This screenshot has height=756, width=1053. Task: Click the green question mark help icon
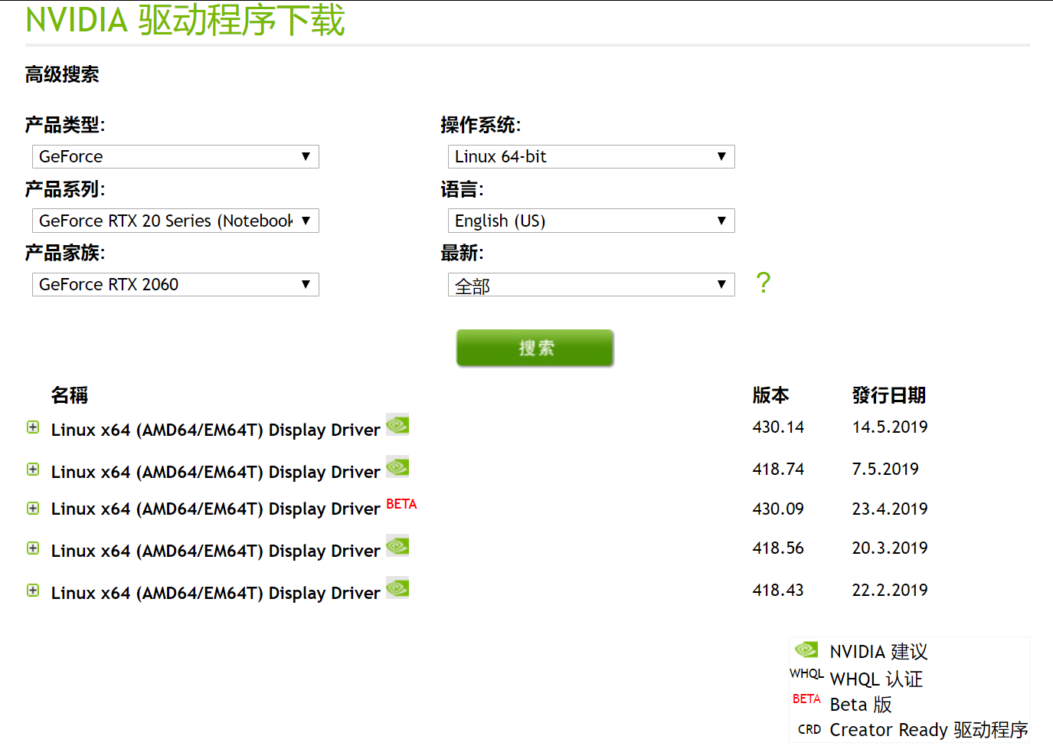[763, 283]
